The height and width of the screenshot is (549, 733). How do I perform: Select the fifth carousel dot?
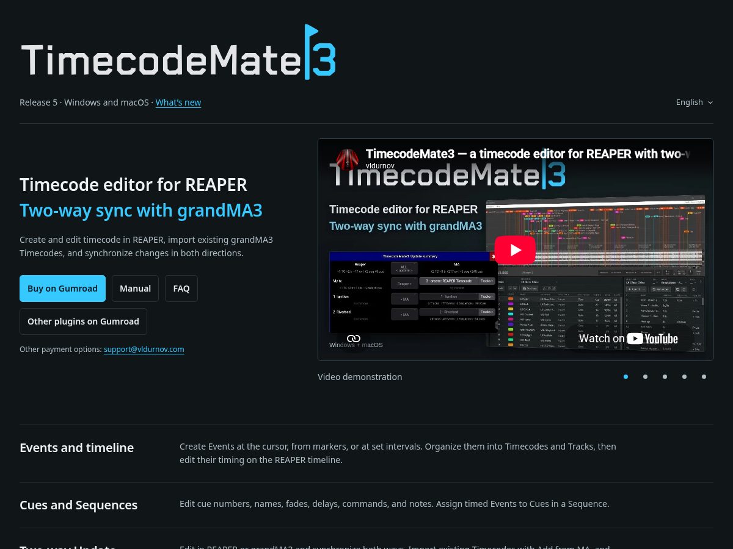(x=704, y=377)
